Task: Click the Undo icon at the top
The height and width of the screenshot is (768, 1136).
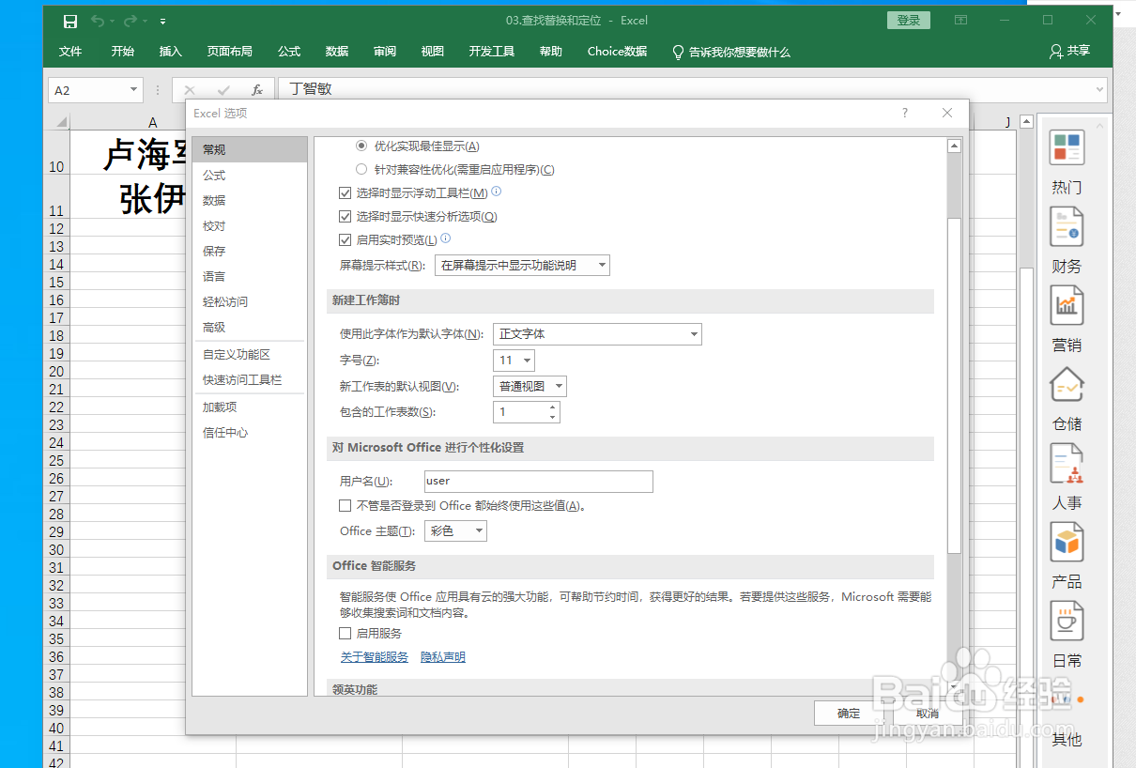Action: [x=99, y=20]
